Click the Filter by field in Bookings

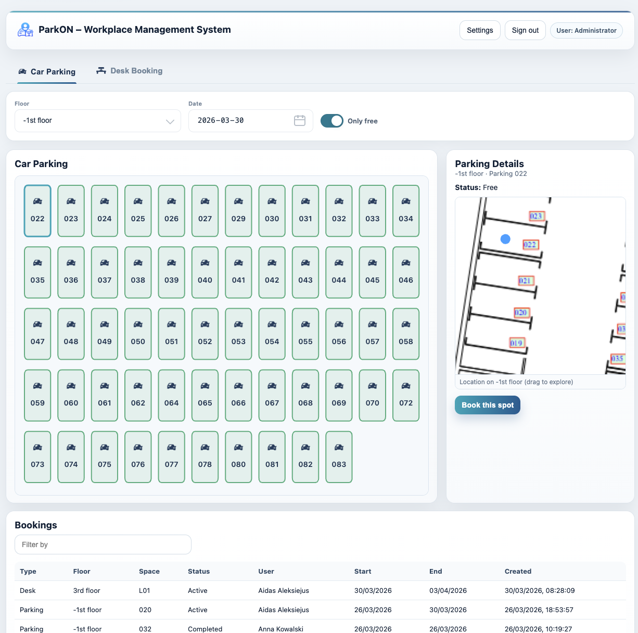[103, 544]
